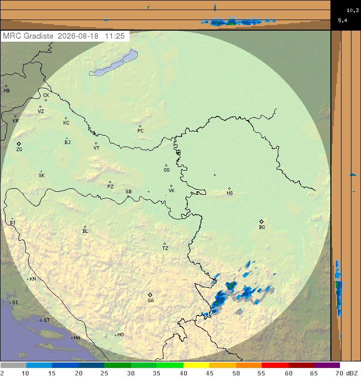Select the BJ station marker
Viewport: 361px width, 377px height.
pyautogui.click(x=67, y=139)
